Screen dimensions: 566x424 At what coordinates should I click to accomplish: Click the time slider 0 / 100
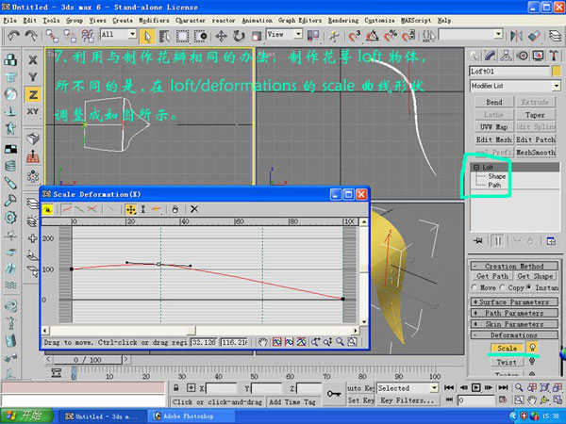tap(87, 360)
